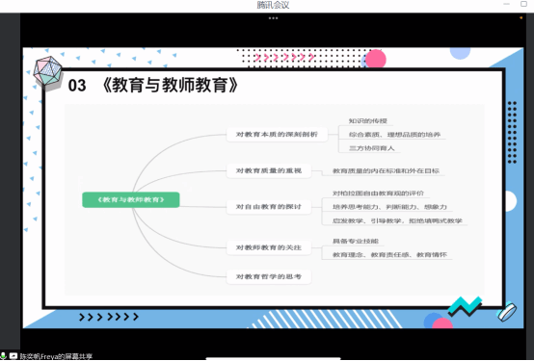This screenshot has width=534, height=361.
Task: Open the three-dot menu above the shared slide
Action: click(273, 18)
